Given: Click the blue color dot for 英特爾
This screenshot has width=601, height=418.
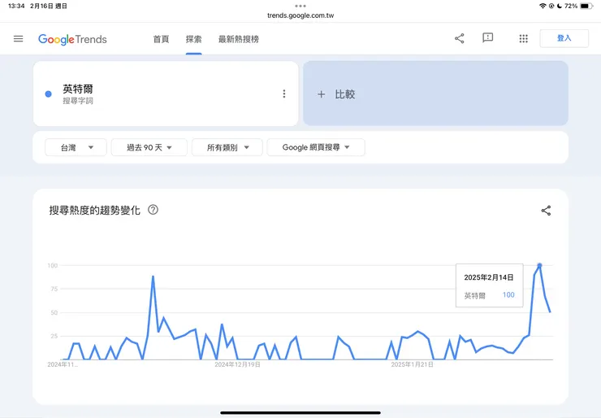Looking at the screenshot, I should 48,94.
